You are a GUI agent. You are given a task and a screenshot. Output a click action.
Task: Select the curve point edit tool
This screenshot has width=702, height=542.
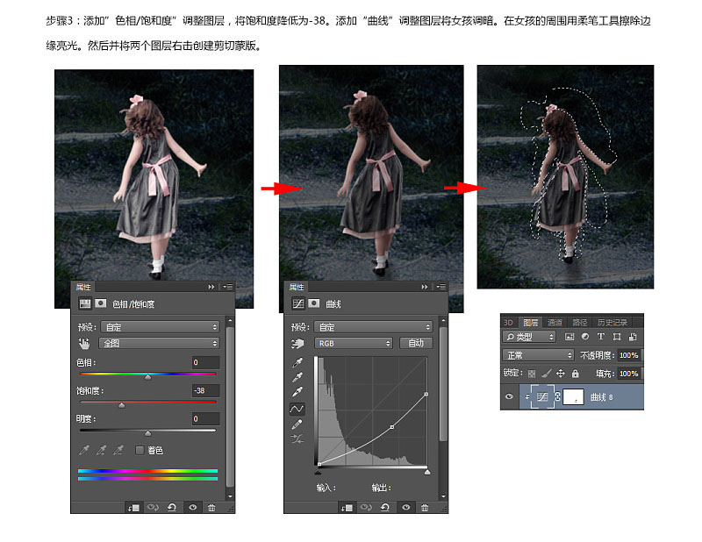297,409
